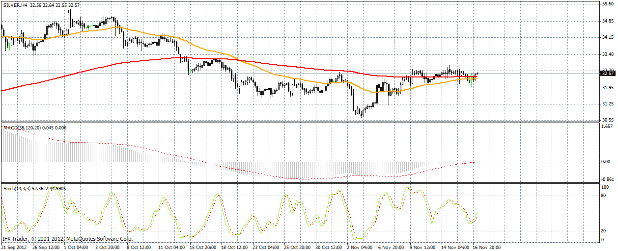Click the -0.861 MACD scale value
Viewport: 618px width, 251px height.
(608, 180)
